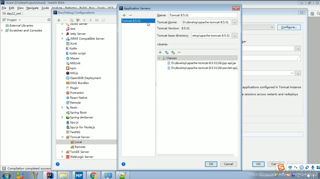
Task: Click the React Native icon
Action: 68,98
